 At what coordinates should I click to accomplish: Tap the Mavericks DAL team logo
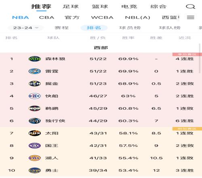(x=35, y=121)
